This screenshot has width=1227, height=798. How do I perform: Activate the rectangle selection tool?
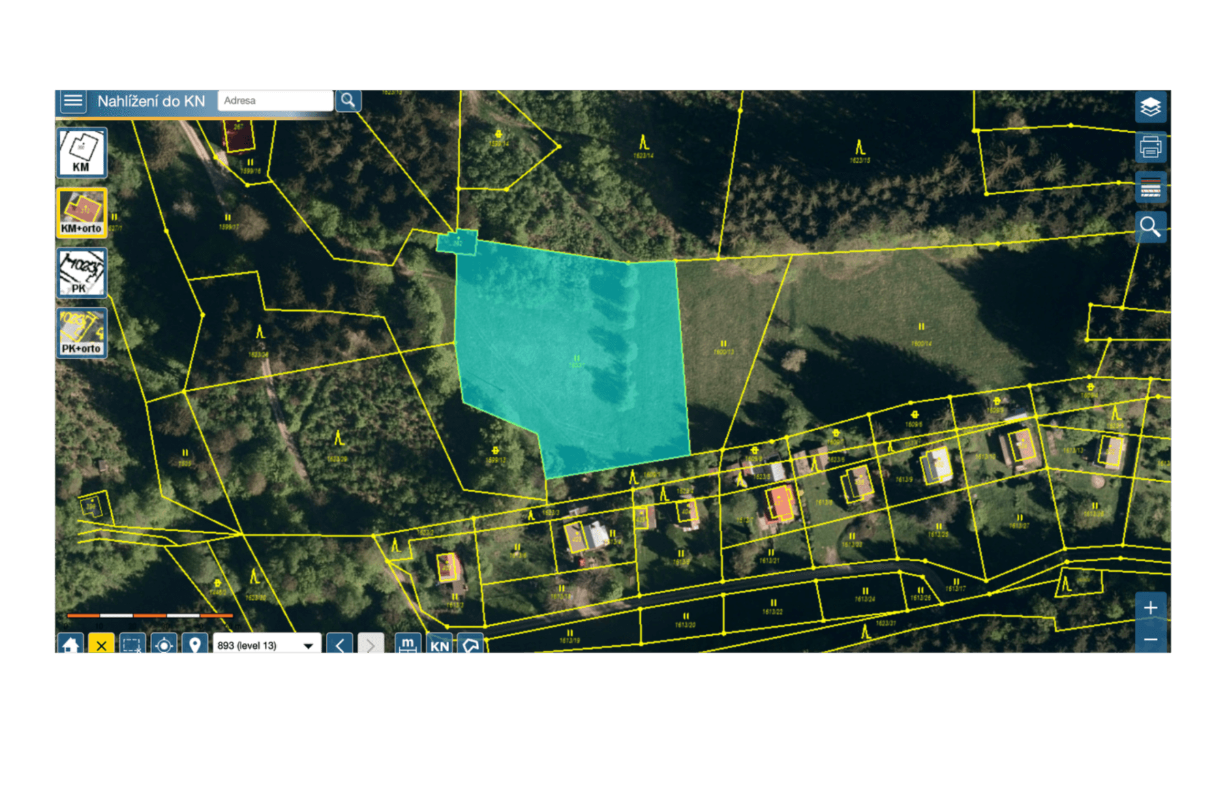[132, 645]
